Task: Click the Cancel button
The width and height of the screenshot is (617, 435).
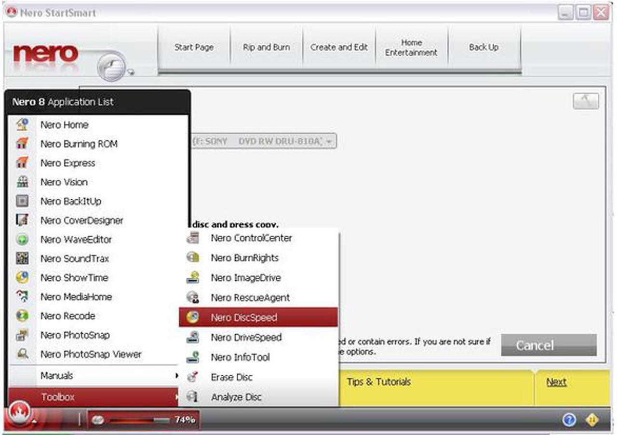Action: point(549,345)
